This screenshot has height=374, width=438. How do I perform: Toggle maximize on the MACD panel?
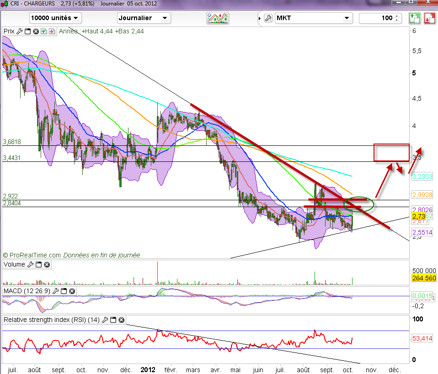(x=64, y=291)
